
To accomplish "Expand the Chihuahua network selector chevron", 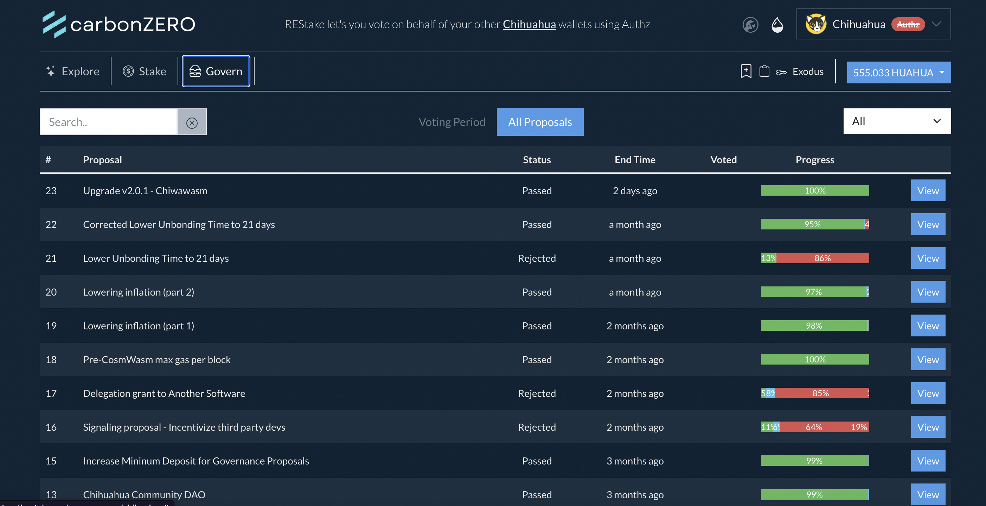I will 936,24.
